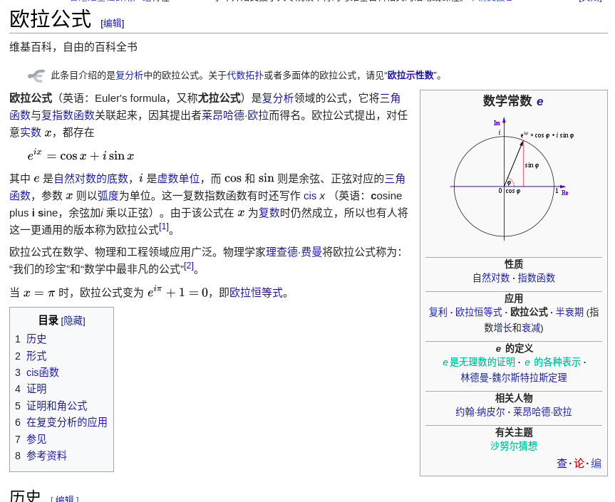Screen dimensions: 615x502
Task: Open the 理查德·费曼 link
Action: tap(294, 252)
